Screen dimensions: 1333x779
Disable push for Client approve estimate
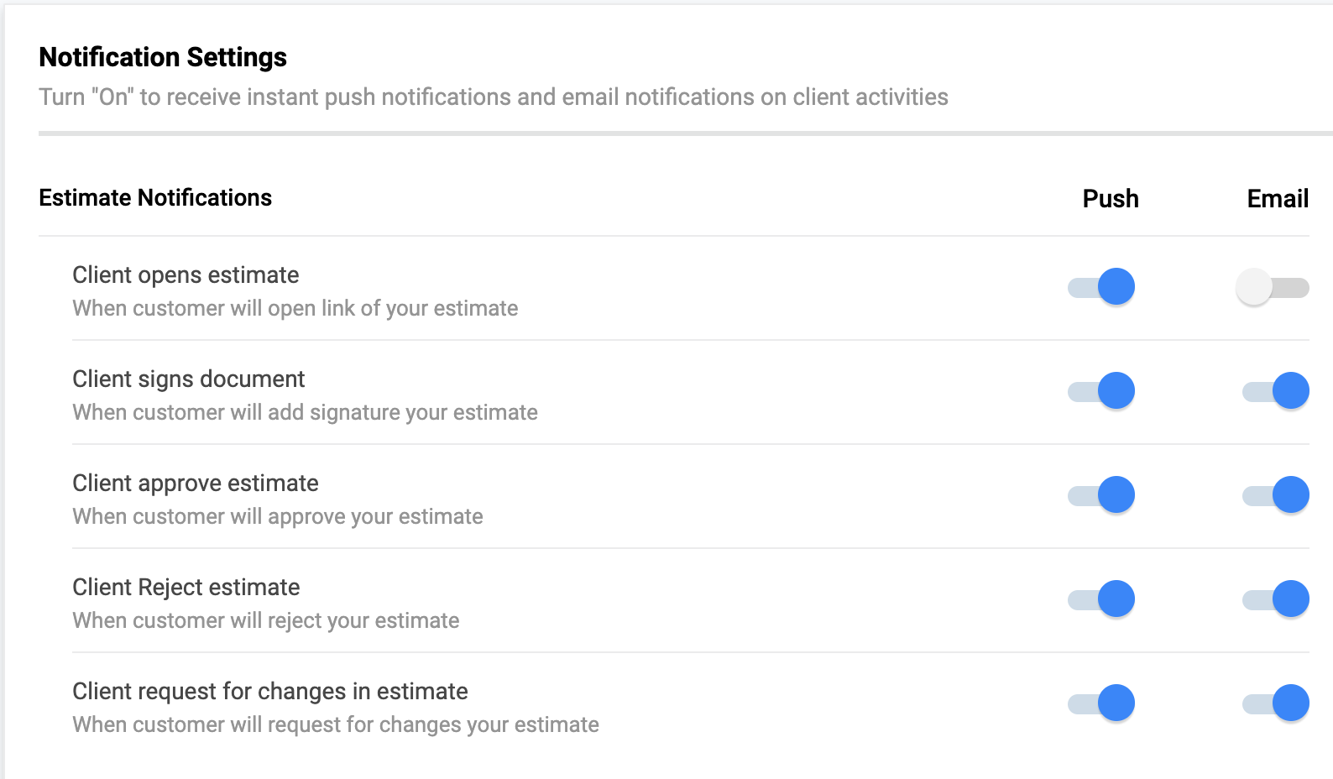1101,495
